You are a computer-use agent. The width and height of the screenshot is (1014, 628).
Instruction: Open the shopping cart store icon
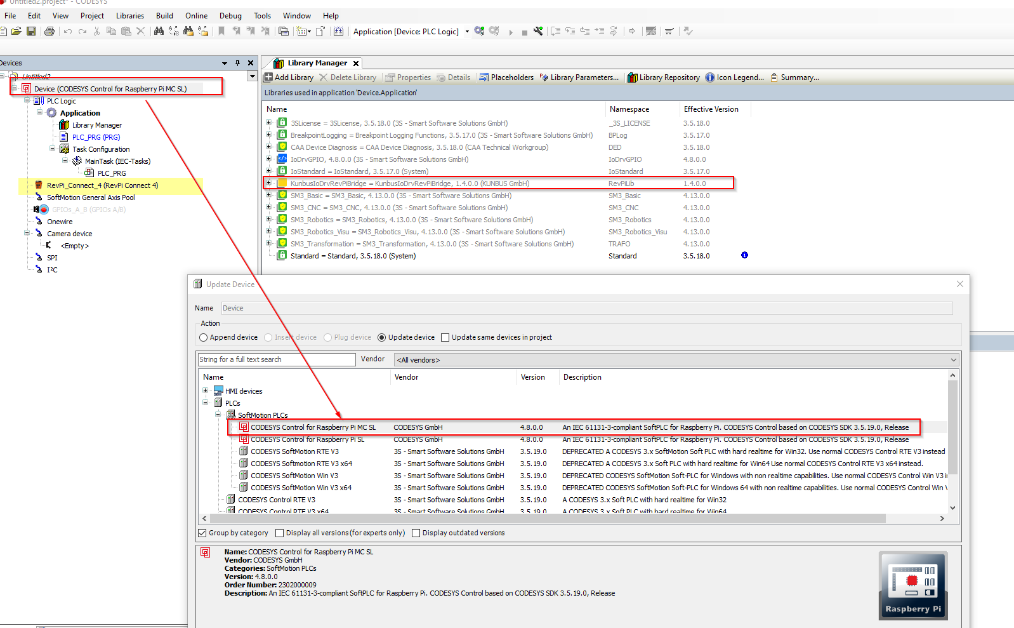pos(669,31)
